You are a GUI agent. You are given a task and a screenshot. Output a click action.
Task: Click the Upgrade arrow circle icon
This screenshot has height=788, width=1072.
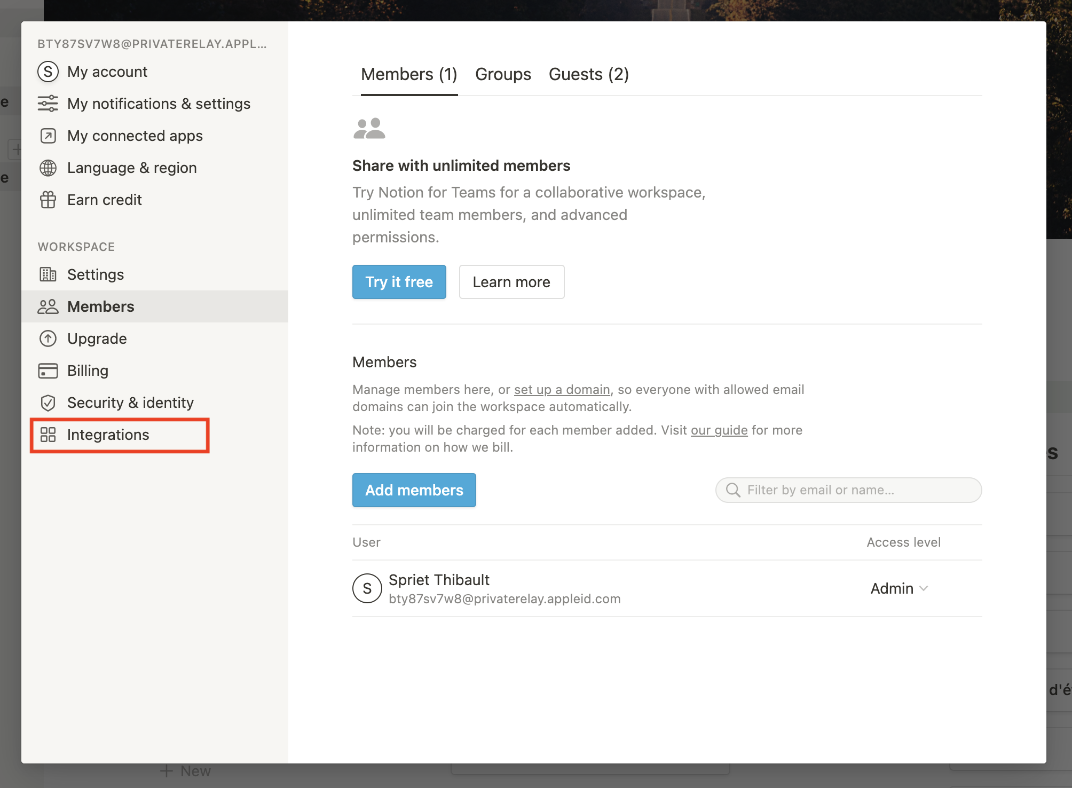click(48, 338)
